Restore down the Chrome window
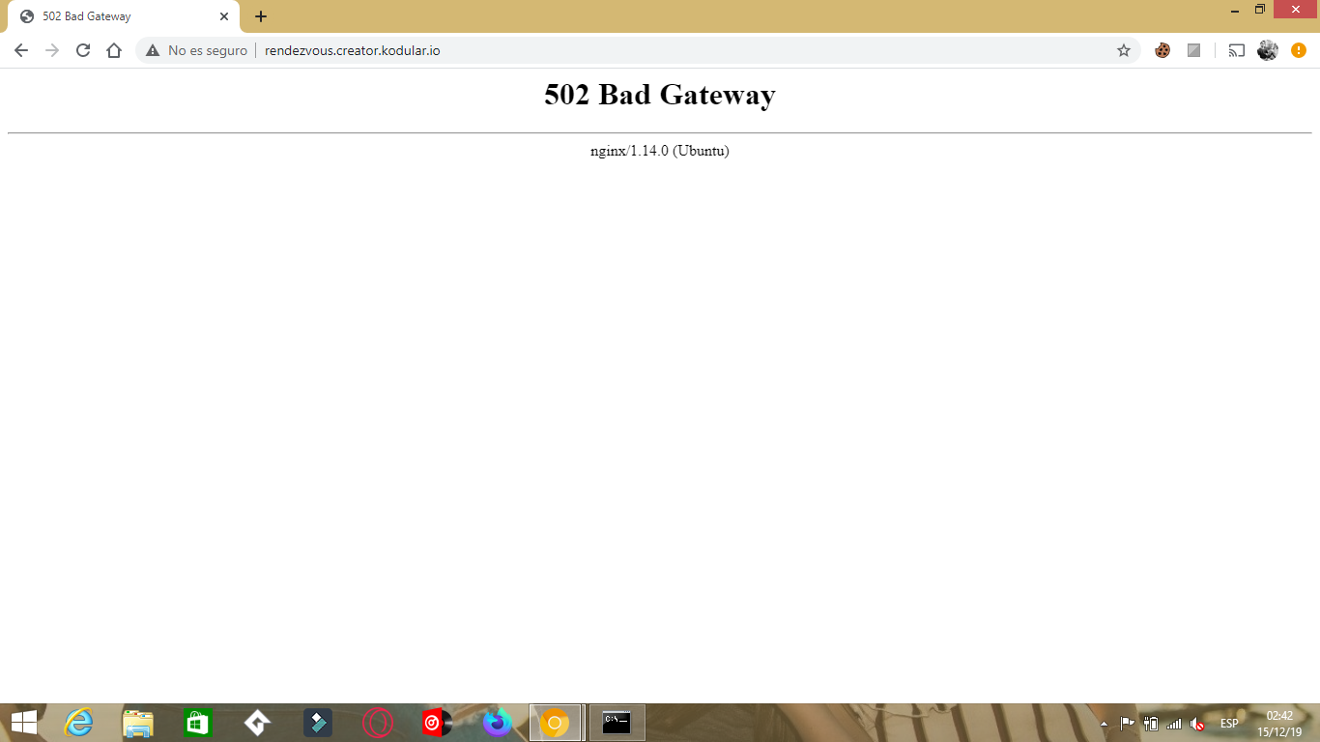The width and height of the screenshot is (1320, 742). (1260, 10)
